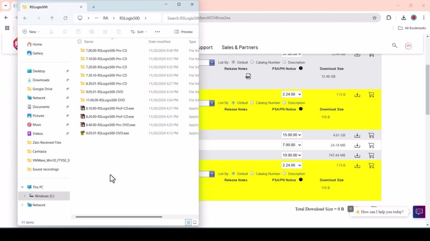
Task: Go up one folder level with Up arrow
Action: (x=52, y=18)
